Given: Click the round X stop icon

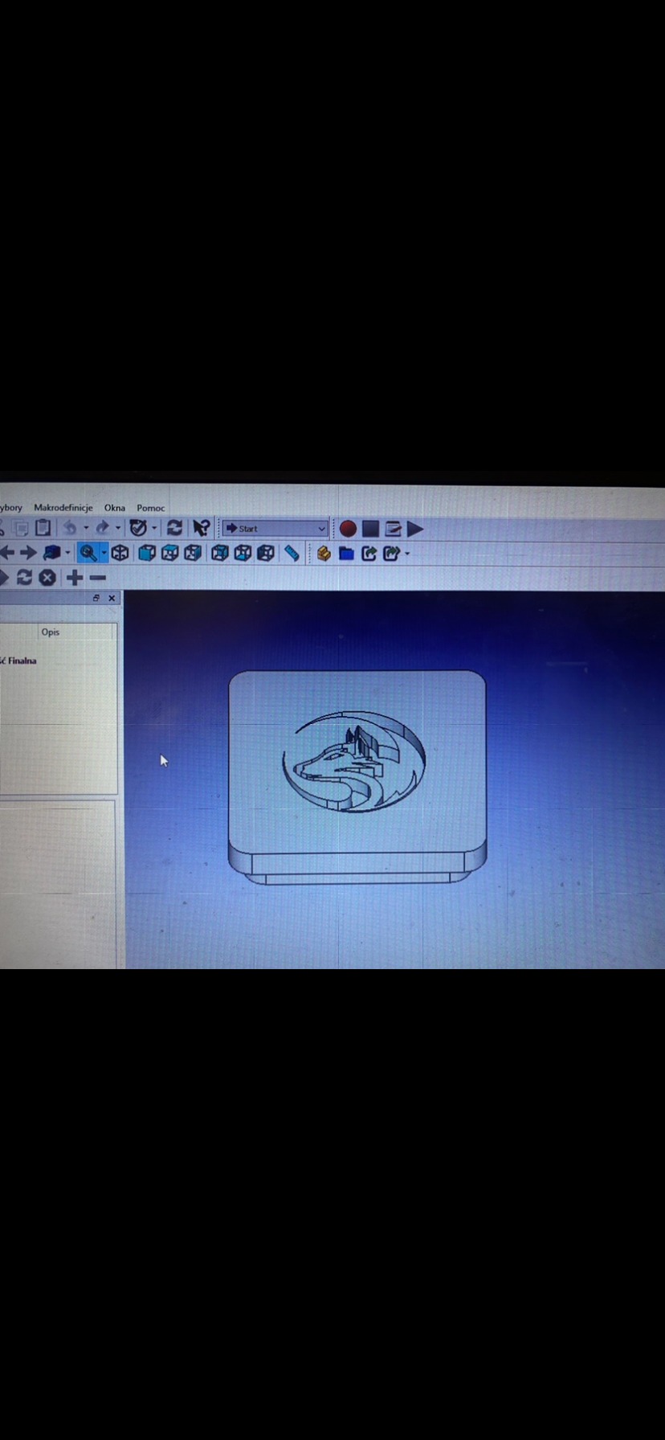Looking at the screenshot, I should click(x=48, y=578).
